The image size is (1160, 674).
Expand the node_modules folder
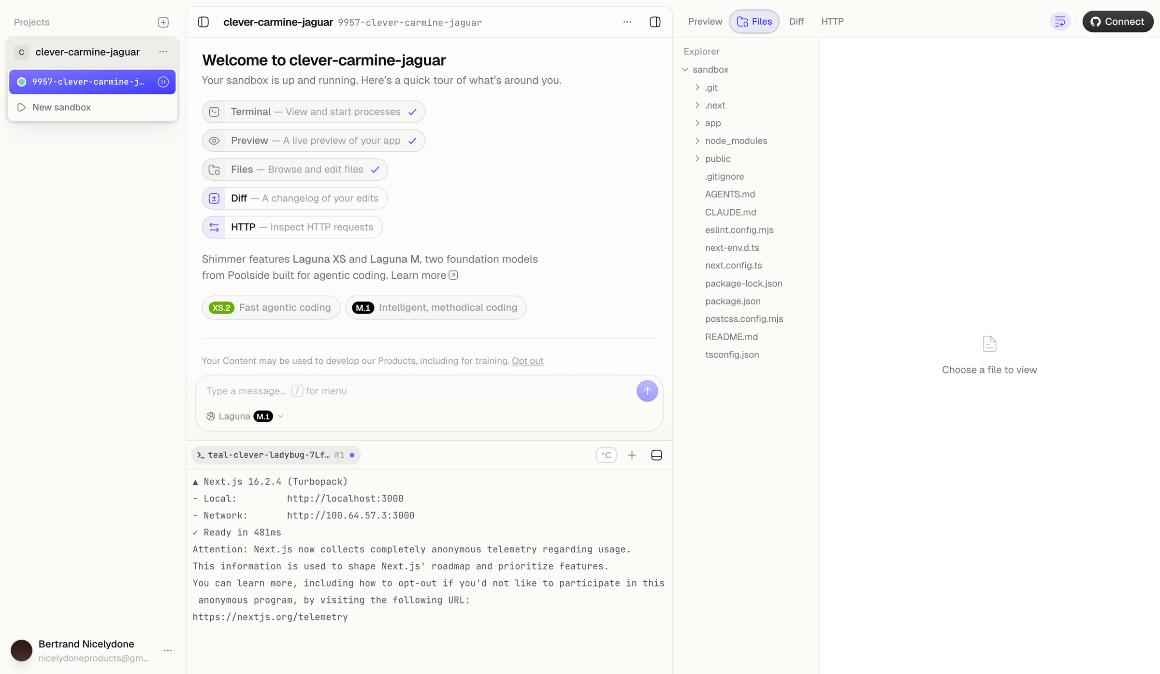(x=736, y=141)
